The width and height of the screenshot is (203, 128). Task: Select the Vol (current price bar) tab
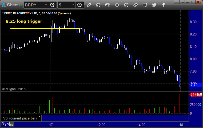pos(20,118)
